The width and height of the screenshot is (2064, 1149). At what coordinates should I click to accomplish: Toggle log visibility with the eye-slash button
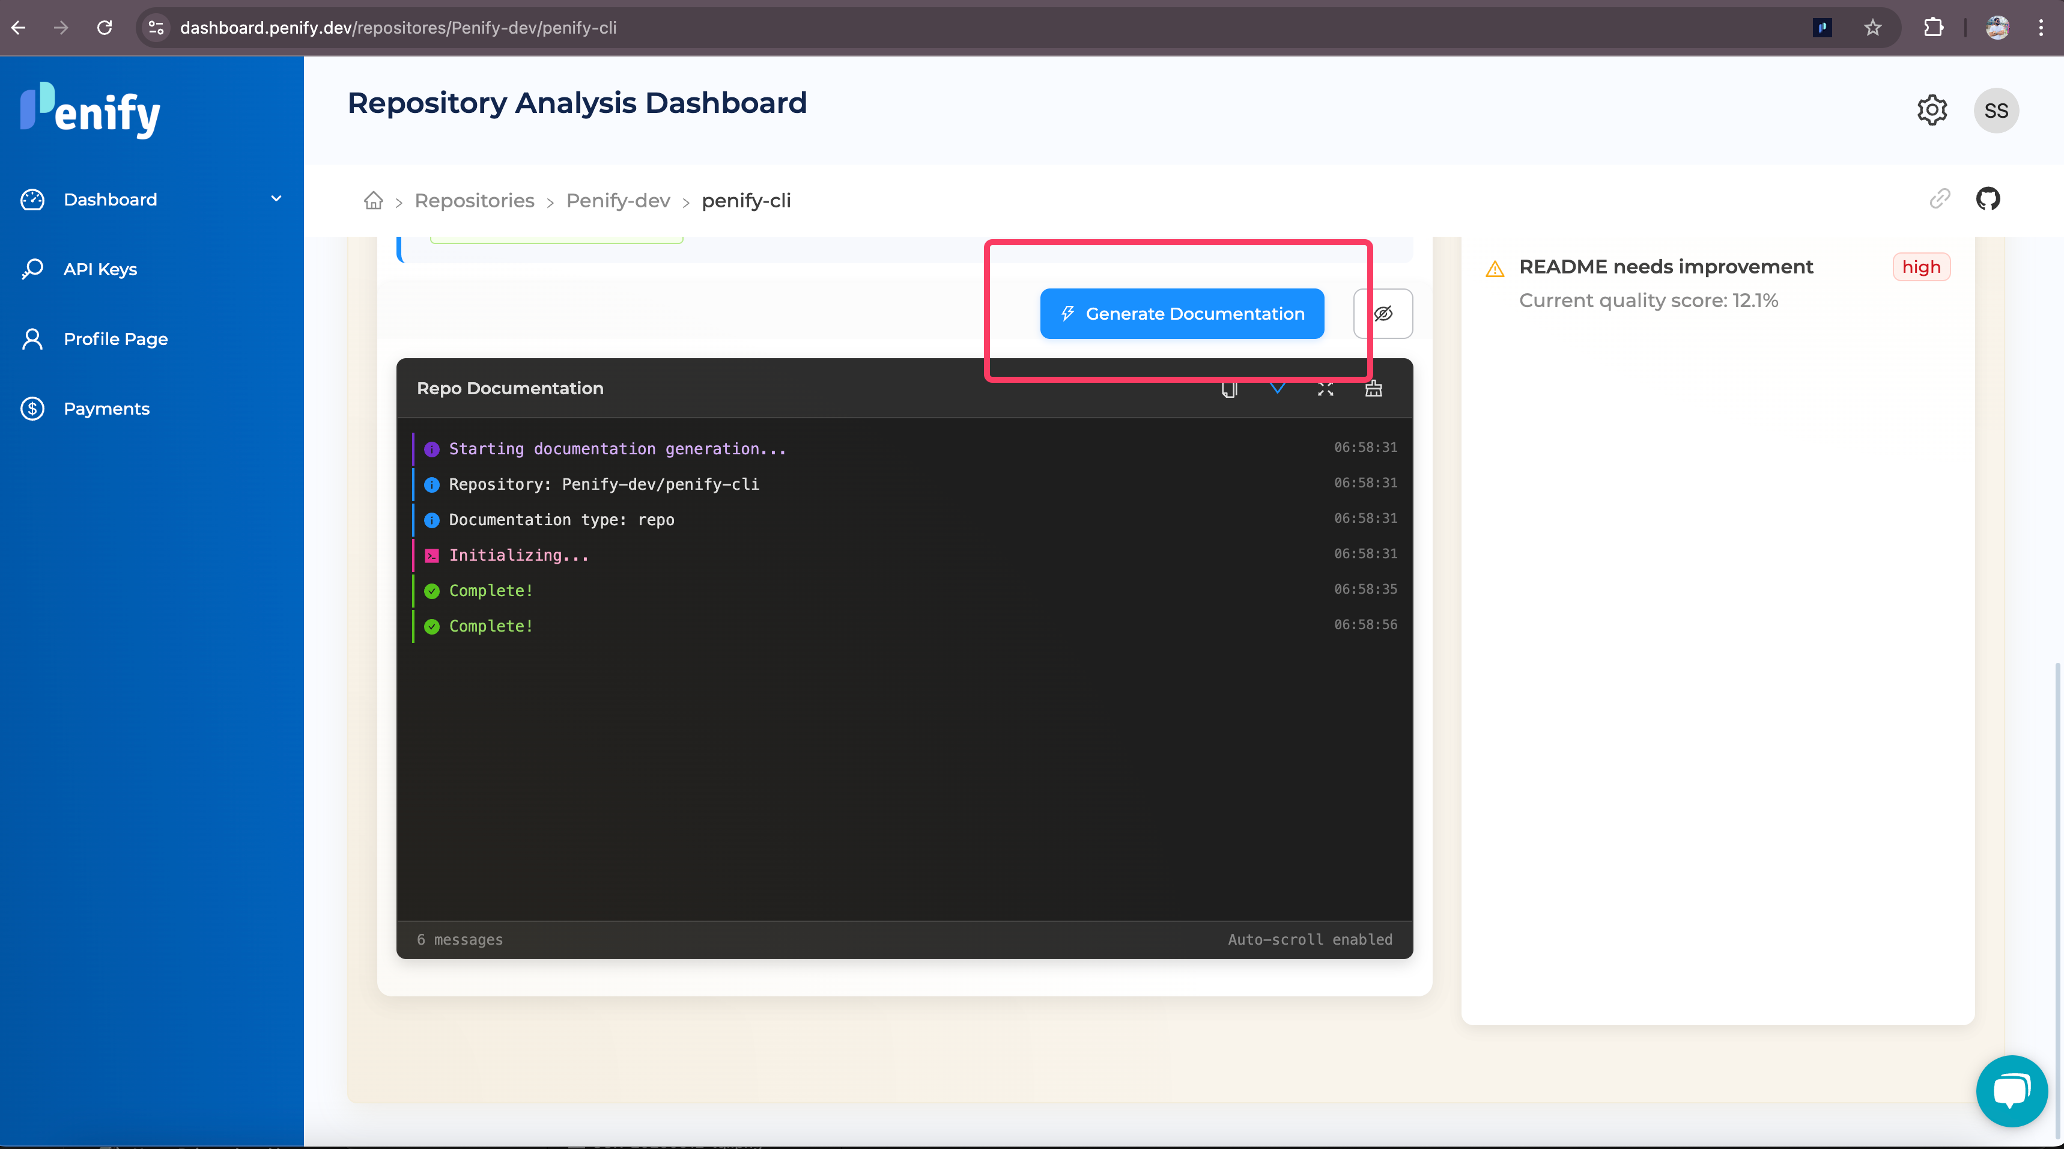click(x=1383, y=314)
